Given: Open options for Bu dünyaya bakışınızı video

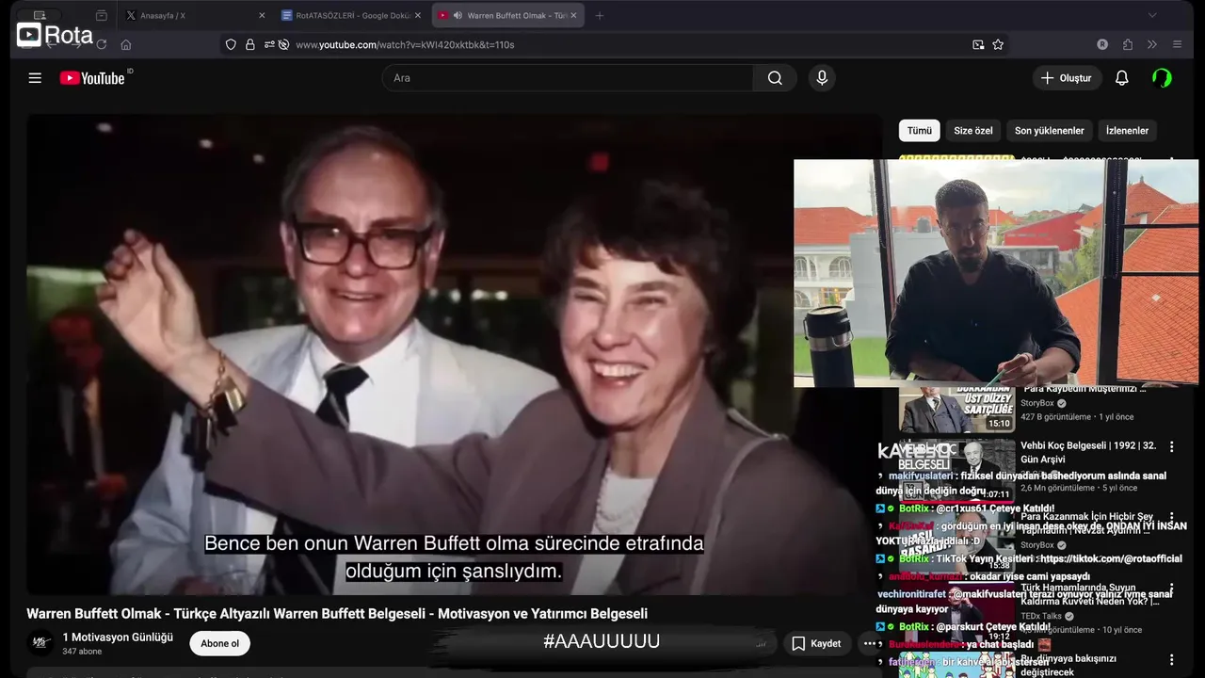Looking at the screenshot, I should 1172,660.
